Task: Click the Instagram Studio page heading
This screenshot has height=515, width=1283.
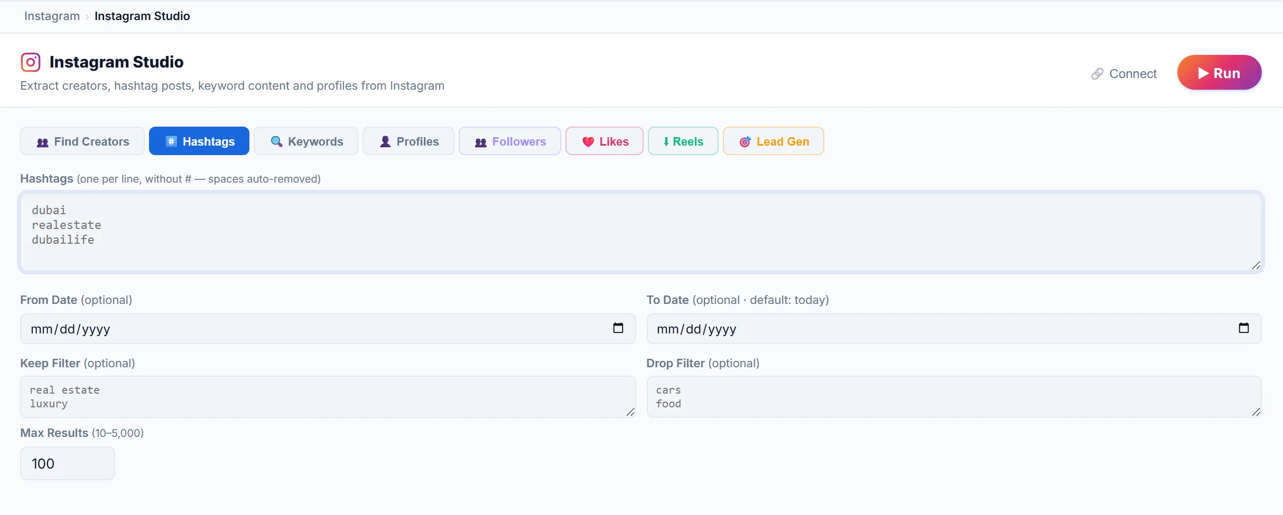Action: (x=116, y=62)
